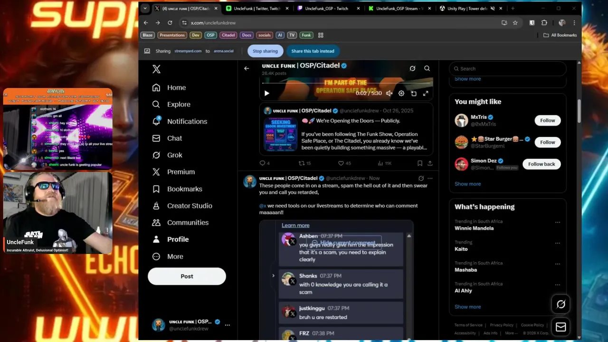Mute the video with speaker icon

coord(389,94)
